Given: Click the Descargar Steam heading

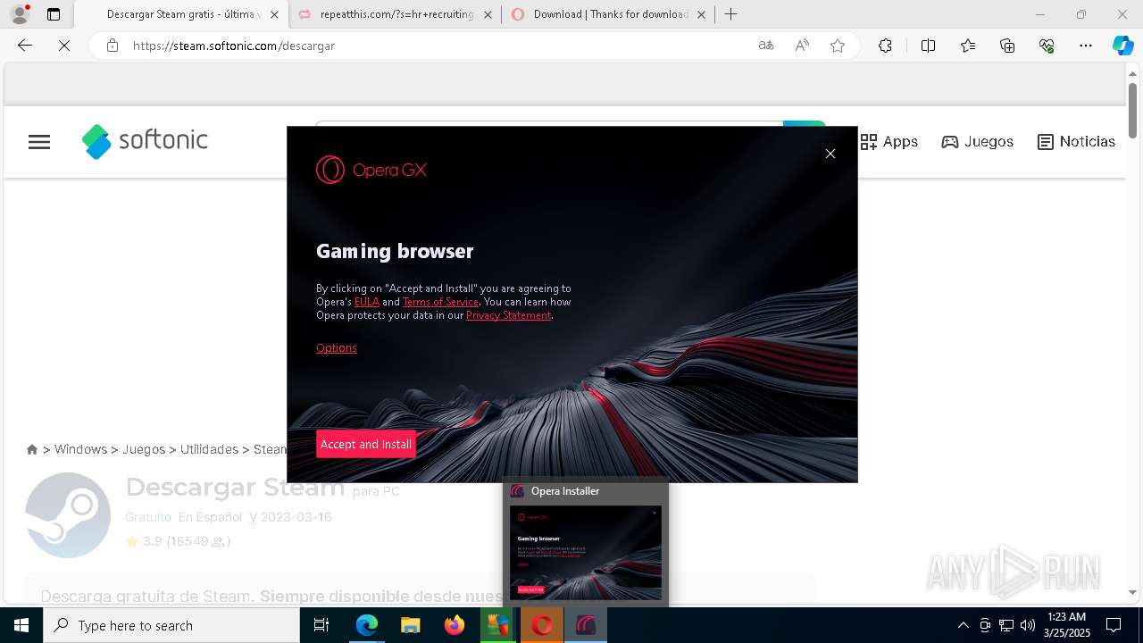Looking at the screenshot, I should tap(235, 487).
